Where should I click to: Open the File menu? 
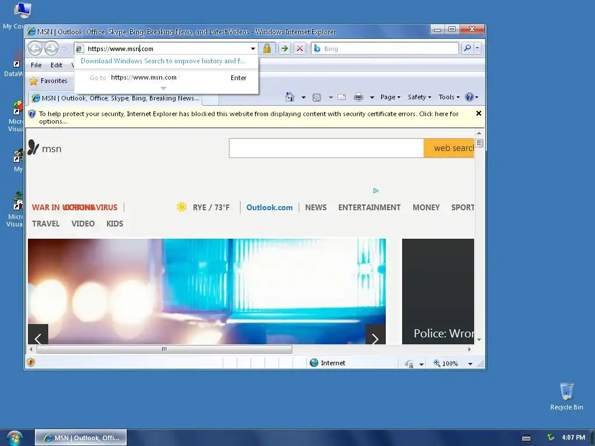(x=36, y=65)
